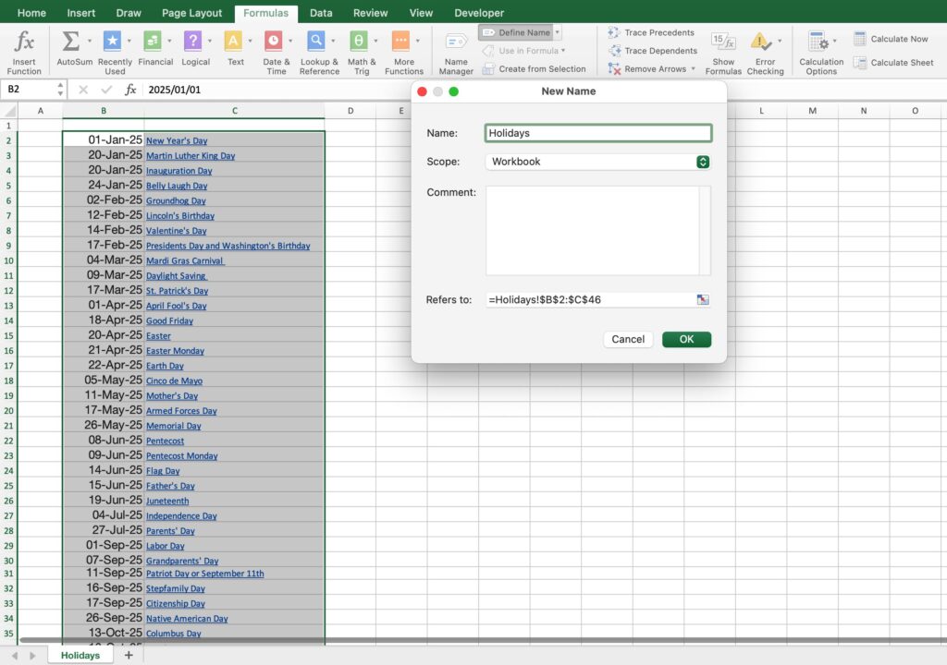
Task: Switch to the Page Layout tab
Action: [x=191, y=13]
